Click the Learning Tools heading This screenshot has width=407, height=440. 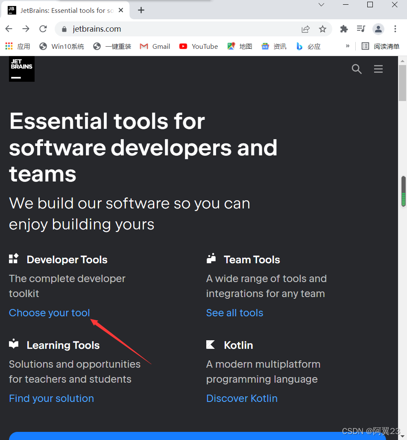[x=63, y=345]
